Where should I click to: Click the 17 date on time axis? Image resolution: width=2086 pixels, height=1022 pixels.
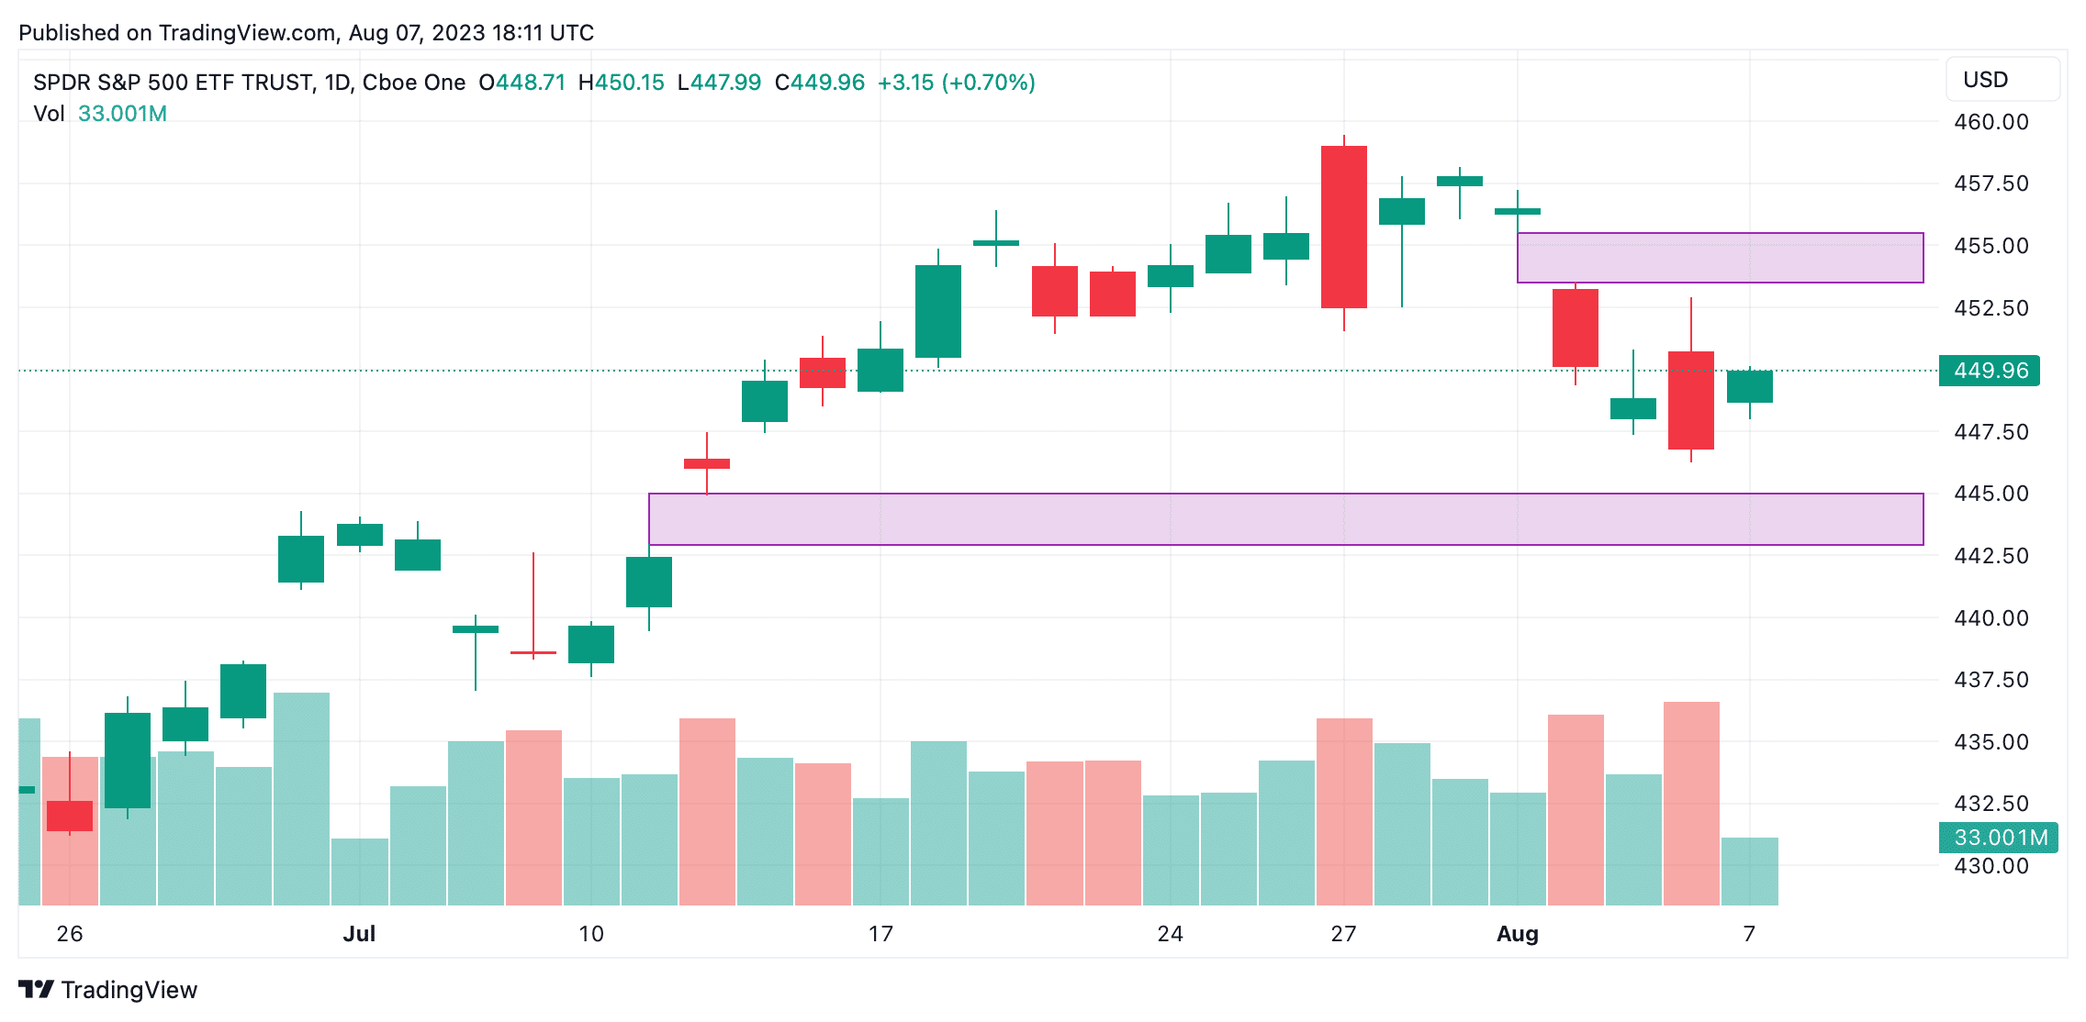880,934
